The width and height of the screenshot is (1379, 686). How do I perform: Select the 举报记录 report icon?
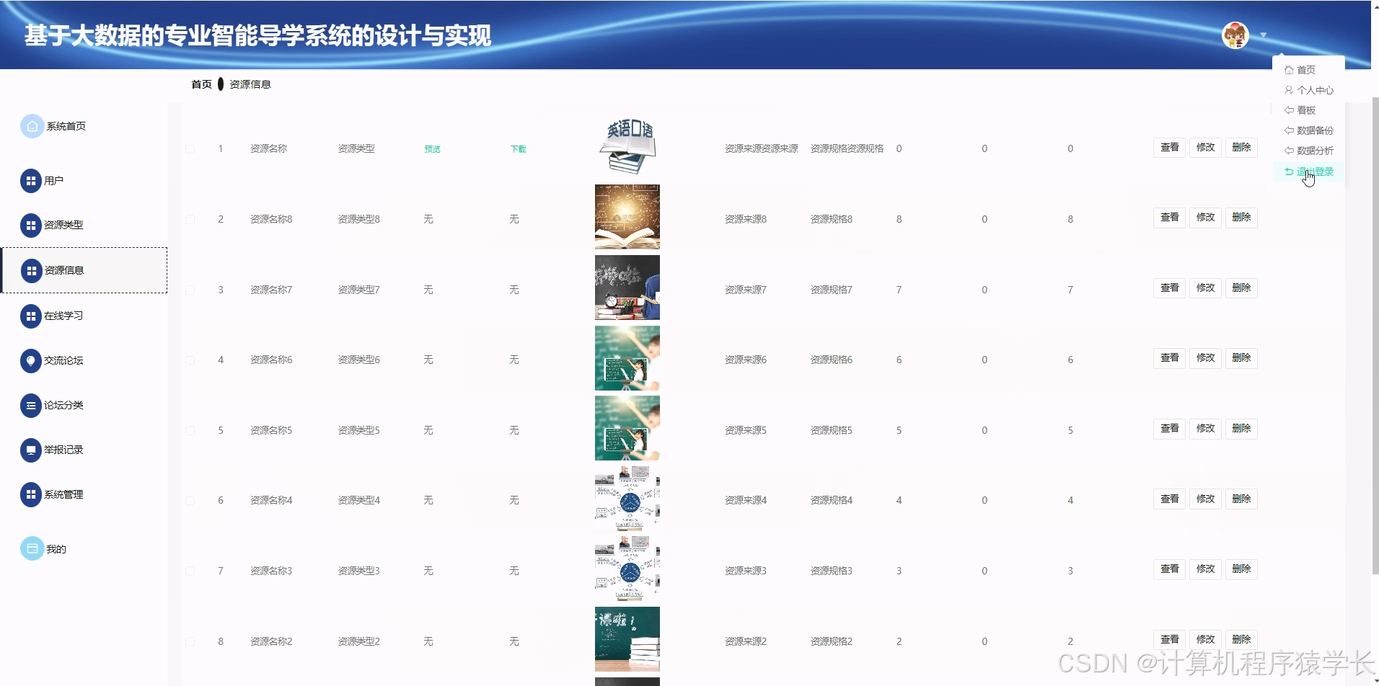click(31, 450)
